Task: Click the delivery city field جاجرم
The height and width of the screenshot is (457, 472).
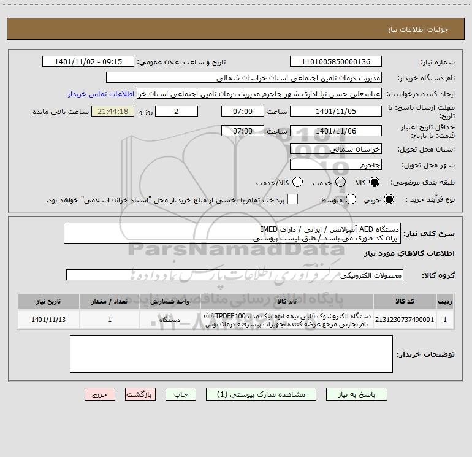Action: click(x=336, y=165)
